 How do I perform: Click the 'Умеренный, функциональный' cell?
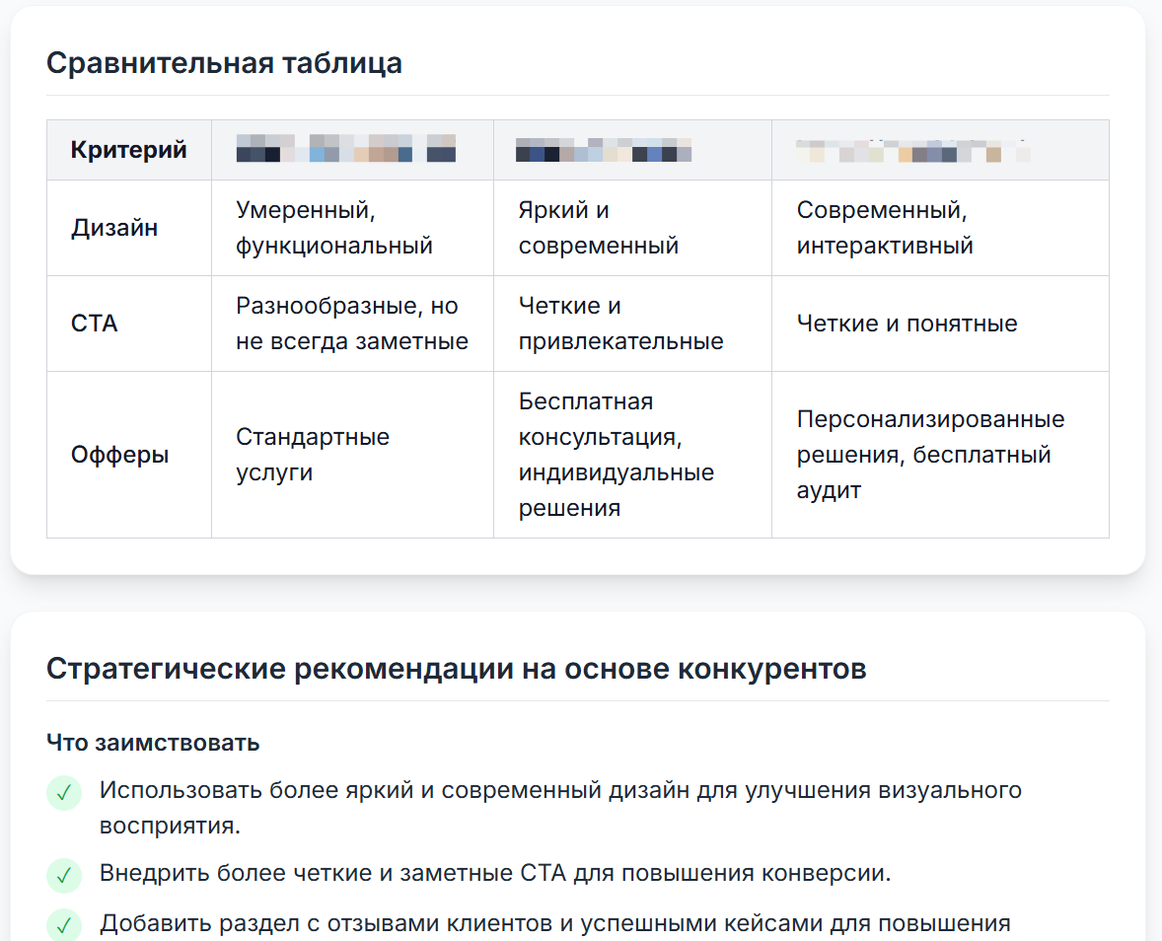tap(353, 228)
